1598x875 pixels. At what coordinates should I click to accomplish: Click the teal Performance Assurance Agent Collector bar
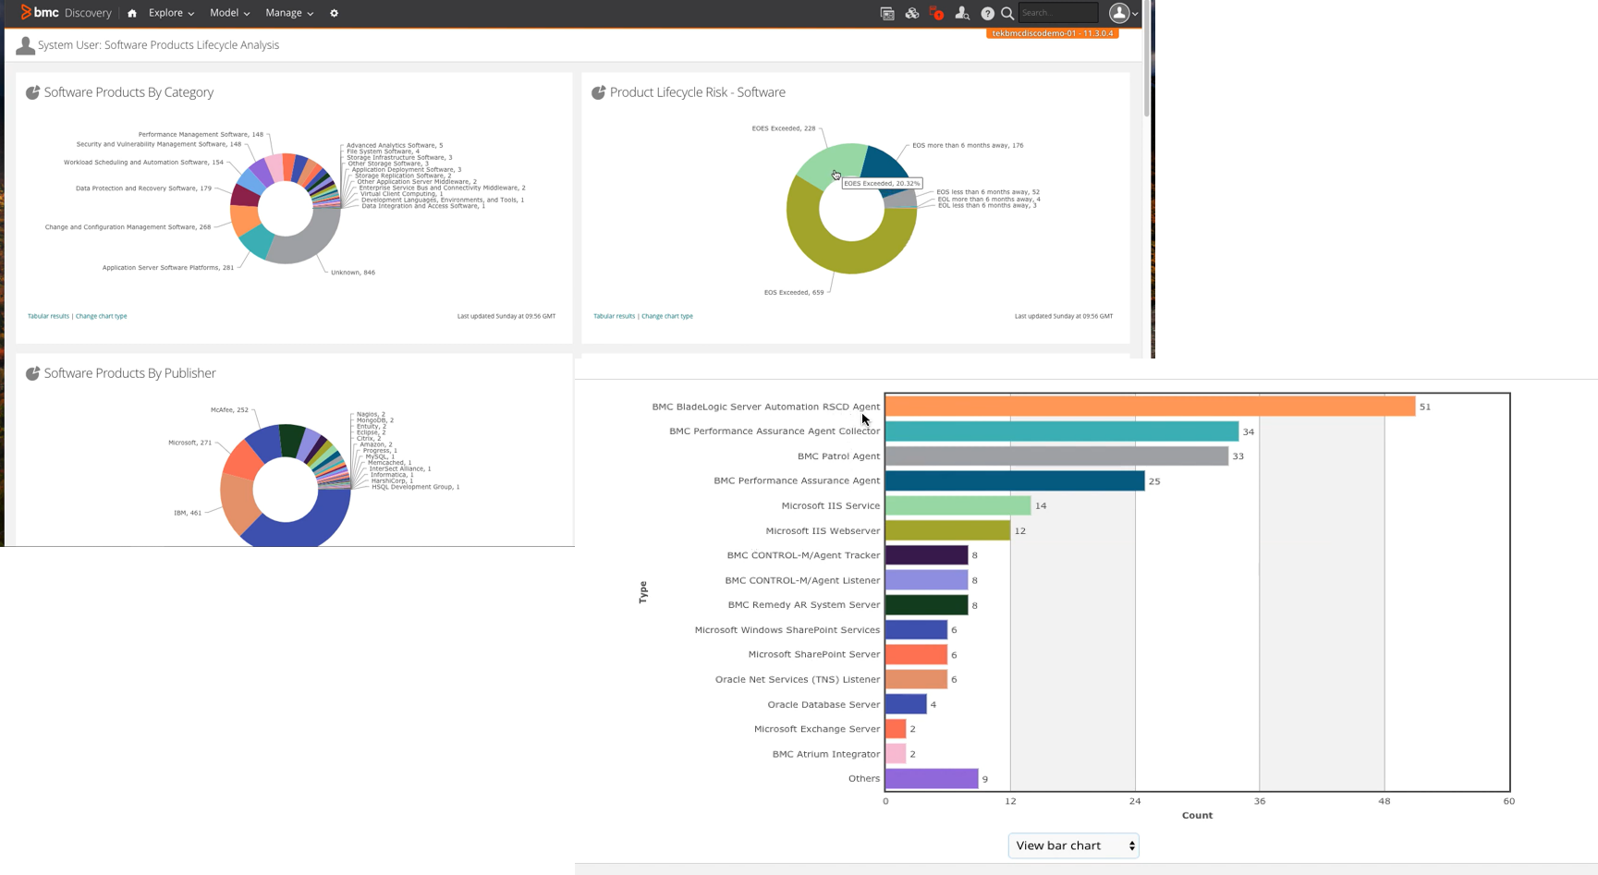coord(1062,431)
